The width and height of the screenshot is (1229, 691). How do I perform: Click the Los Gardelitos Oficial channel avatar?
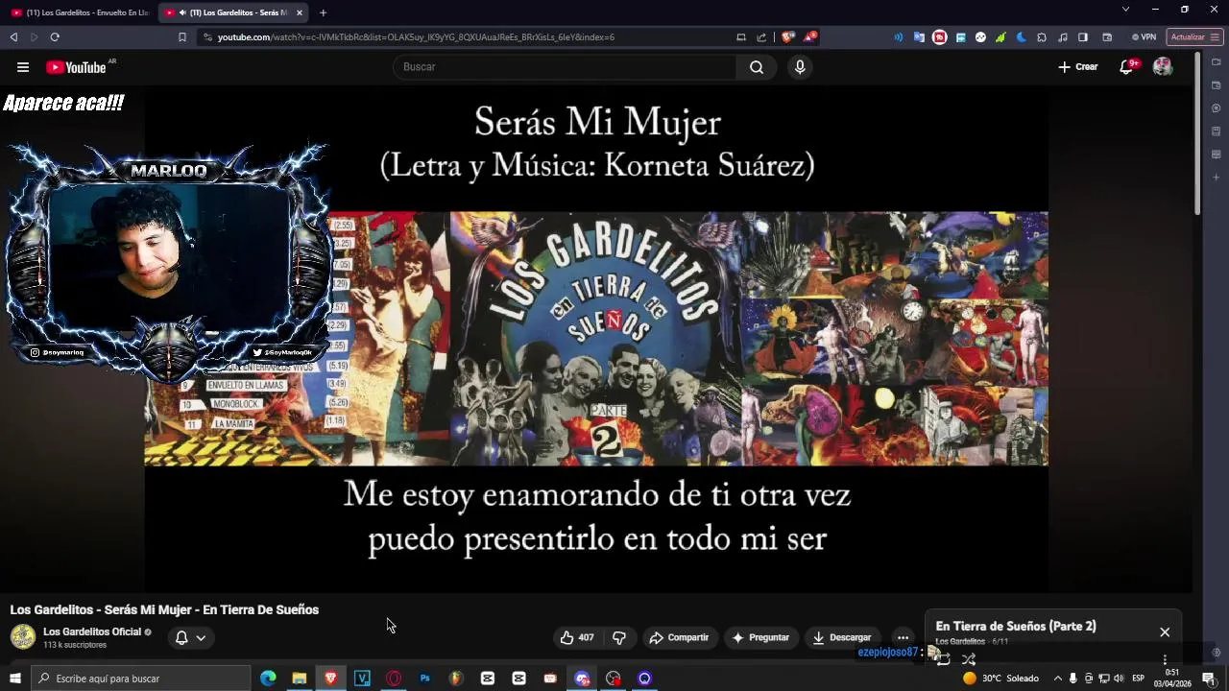(23, 637)
